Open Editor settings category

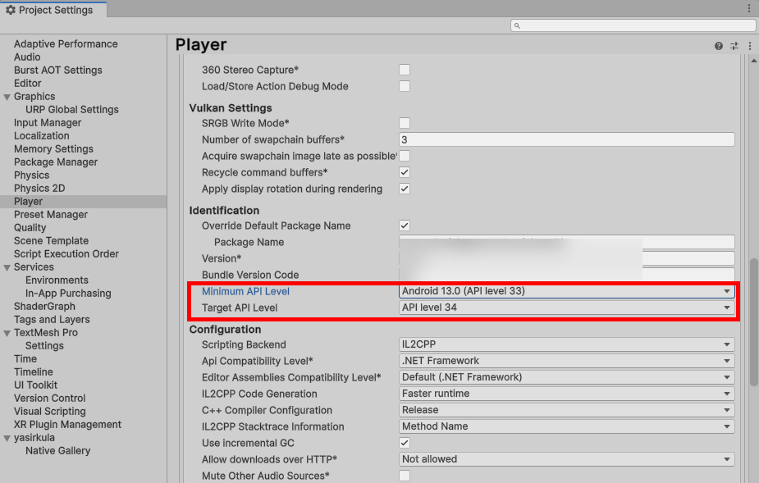point(28,84)
